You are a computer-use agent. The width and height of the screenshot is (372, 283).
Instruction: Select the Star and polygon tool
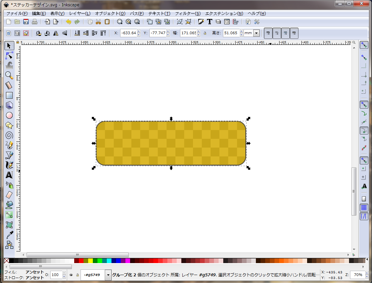[9, 125]
